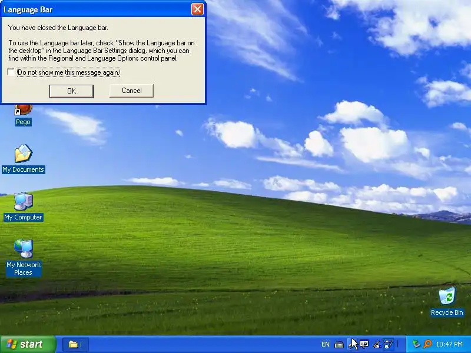Click the Safely Remove Hardware tray icon
This screenshot has height=353, width=471.
pyautogui.click(x=416, y=344)
